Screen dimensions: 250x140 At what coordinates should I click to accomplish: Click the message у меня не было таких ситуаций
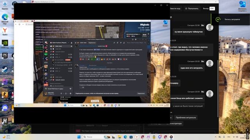[x=187, y=106]
